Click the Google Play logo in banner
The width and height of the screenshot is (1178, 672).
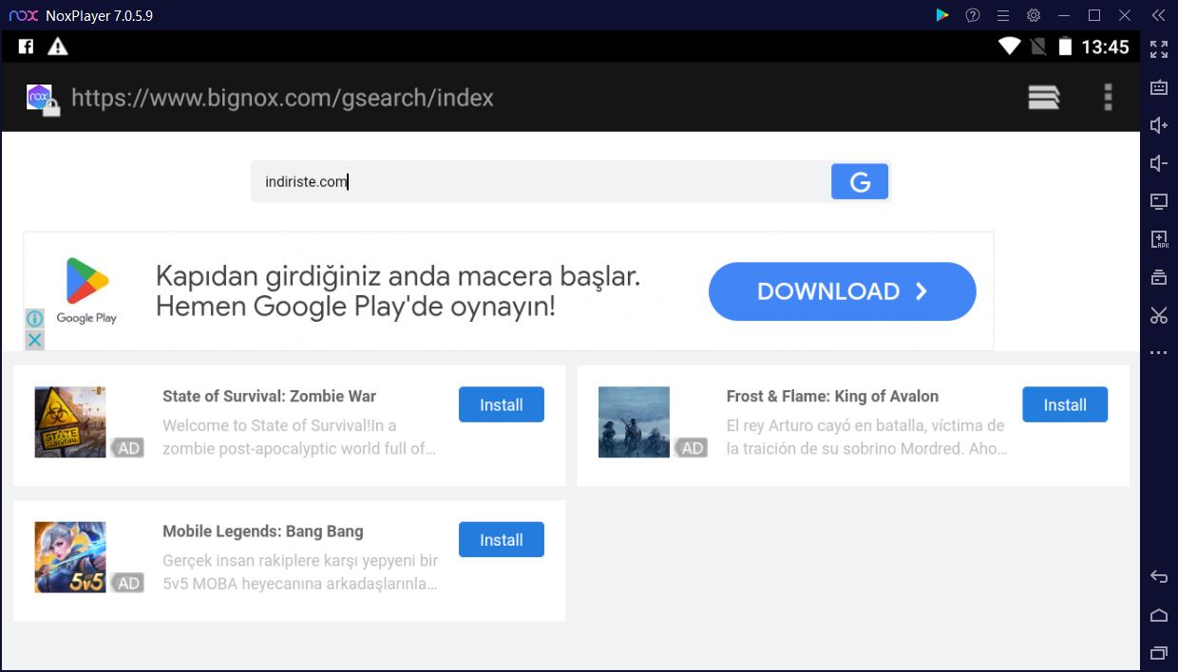[86, 290]
